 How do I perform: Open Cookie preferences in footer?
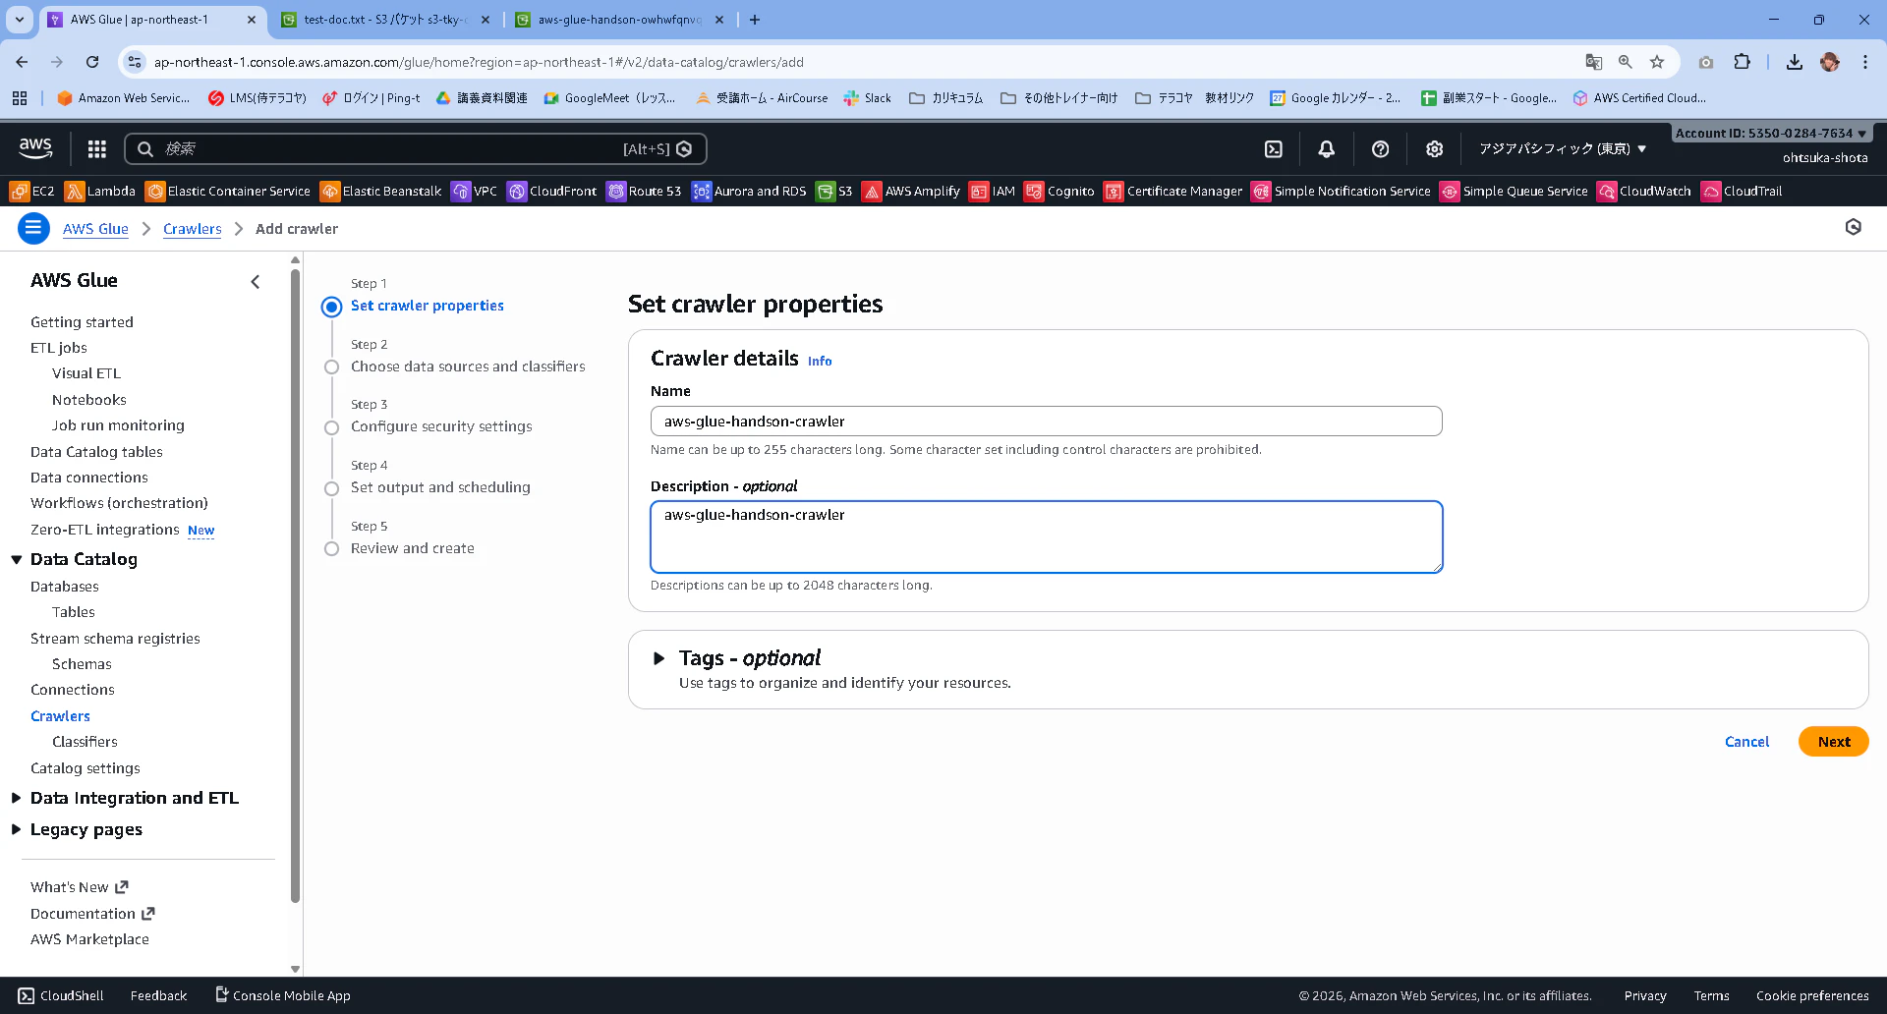[1812, 995]
